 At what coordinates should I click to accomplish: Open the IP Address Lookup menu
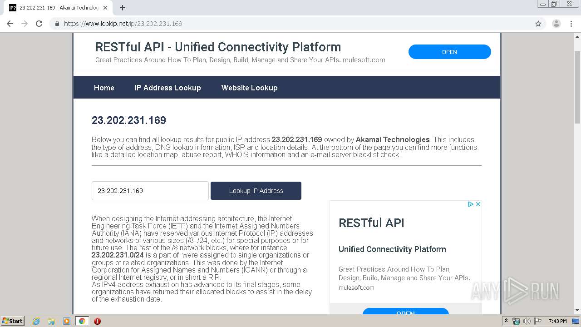point(167,88)
